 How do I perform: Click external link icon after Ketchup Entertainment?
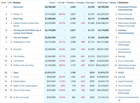133,33
